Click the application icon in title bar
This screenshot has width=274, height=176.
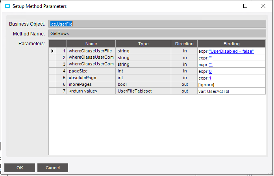point(7,6)
